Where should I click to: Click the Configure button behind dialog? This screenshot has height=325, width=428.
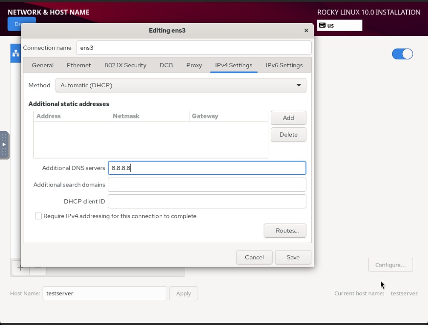(x=391, y=265)
